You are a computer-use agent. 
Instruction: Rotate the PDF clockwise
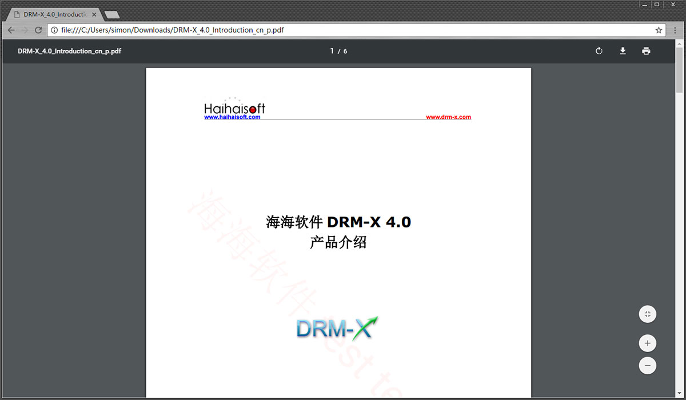pos(599,51)
